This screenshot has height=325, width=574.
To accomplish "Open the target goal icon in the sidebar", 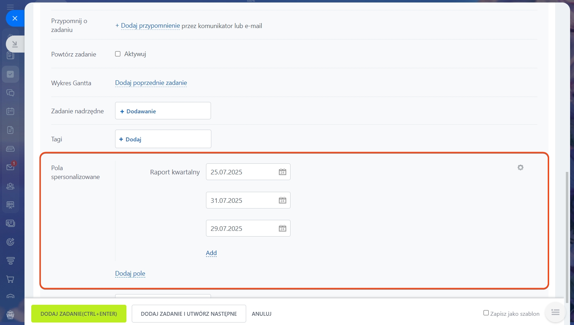I will 10,242.
